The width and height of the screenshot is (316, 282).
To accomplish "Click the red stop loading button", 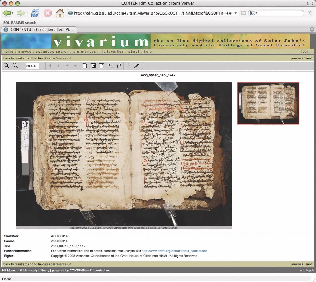I will tap(48, 13).
